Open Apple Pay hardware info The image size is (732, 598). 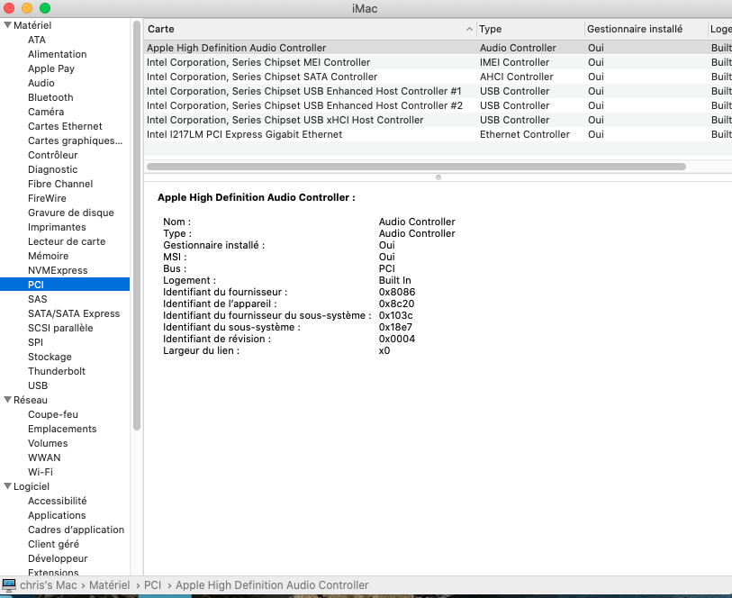[51, 68]
